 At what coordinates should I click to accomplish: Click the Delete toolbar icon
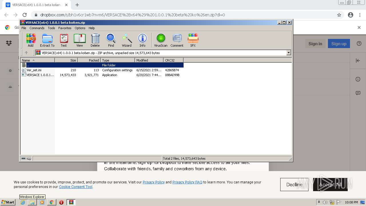95,40
